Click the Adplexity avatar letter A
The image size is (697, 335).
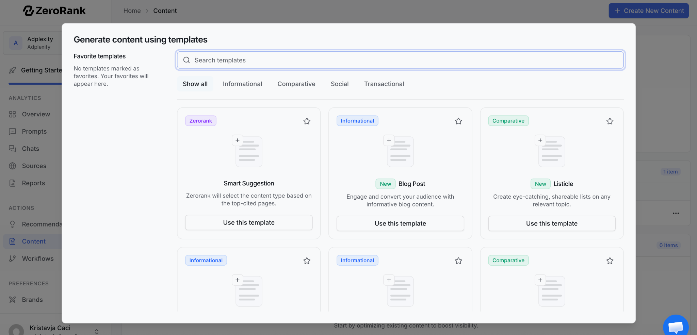pos(16,43)
